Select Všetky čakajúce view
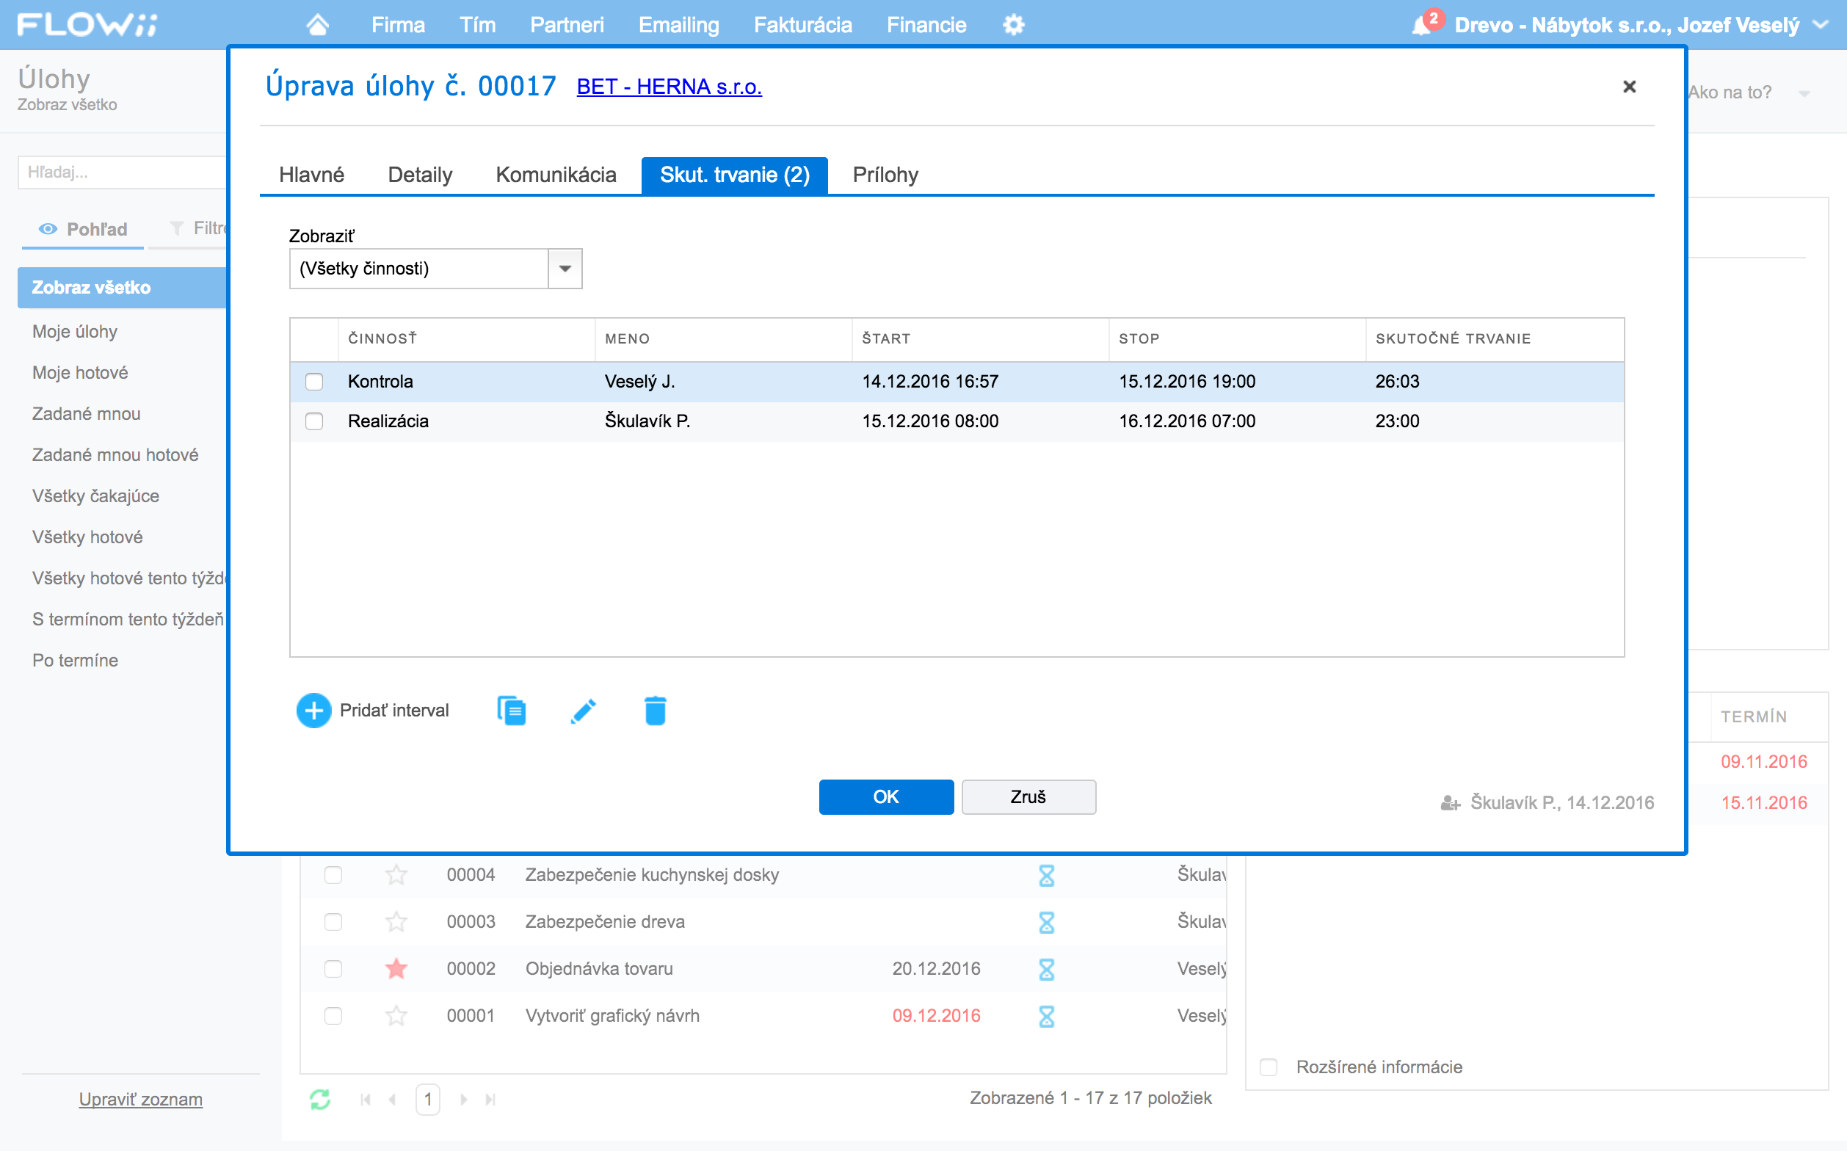 pos(96,496)
